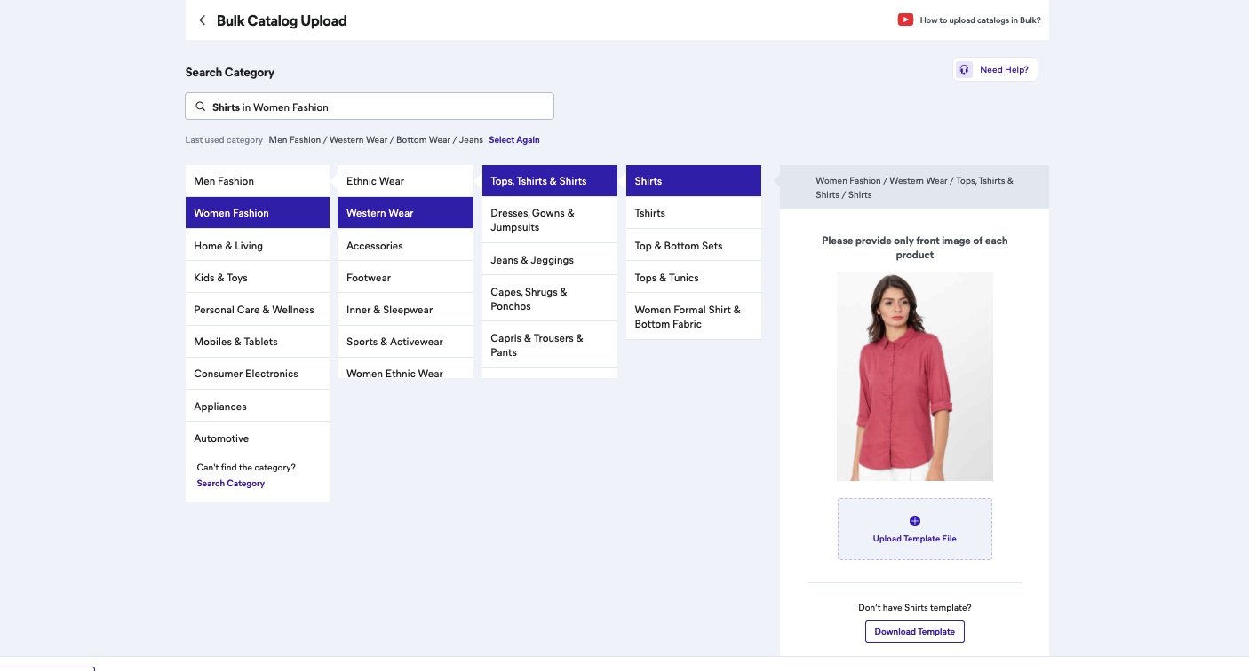Go back using the arrow beside Bulk Catalog Upload

(x=202, y=20)
